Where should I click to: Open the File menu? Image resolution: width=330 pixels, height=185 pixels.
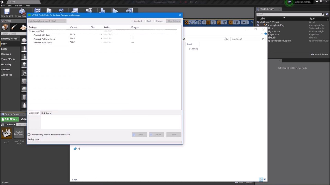3,5
